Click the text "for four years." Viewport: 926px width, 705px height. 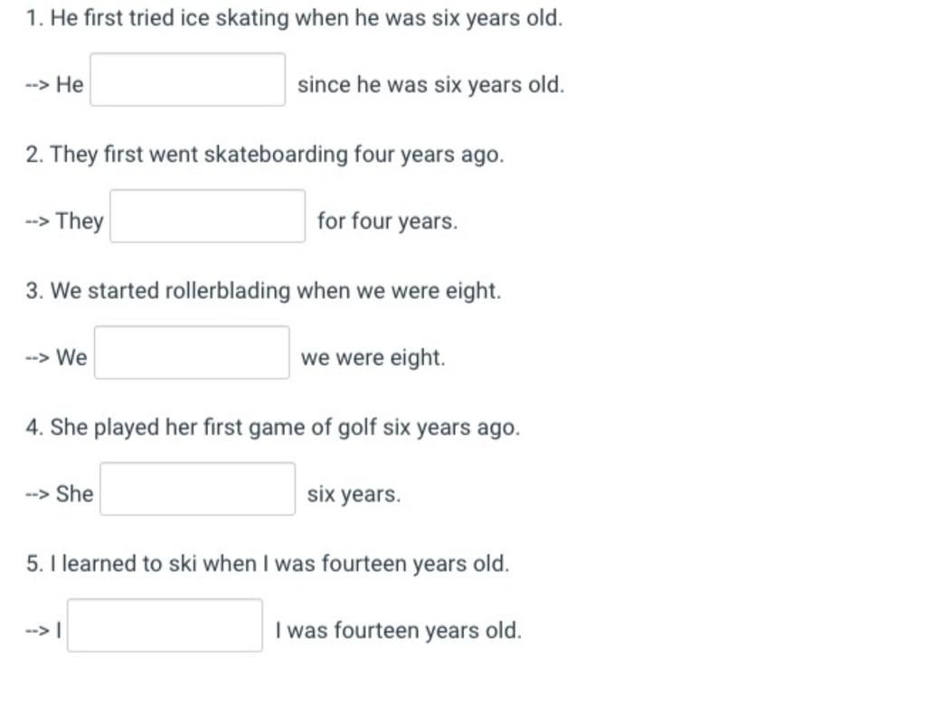(x=387, y=221)
